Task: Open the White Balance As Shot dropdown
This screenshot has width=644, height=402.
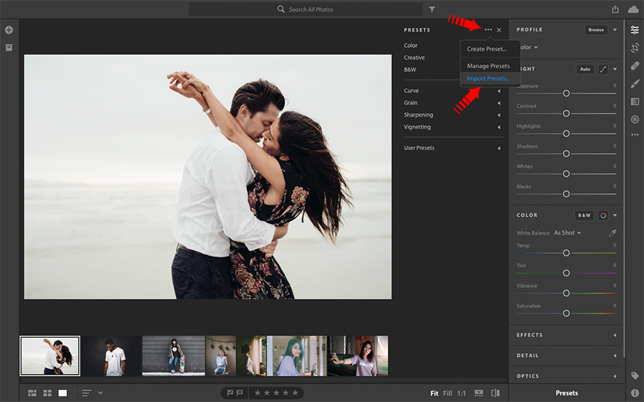Action: pyautogui.click(x=567, y=233)
